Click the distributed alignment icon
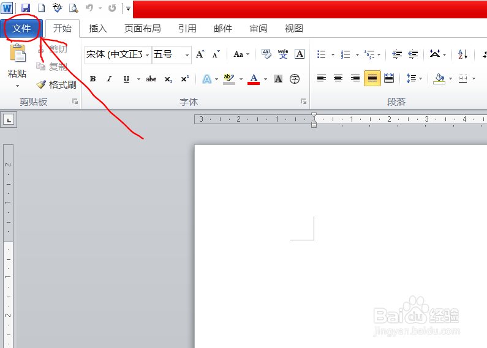This screenshot has height=348, width=487. pyautogui.click(x=389, y=78)
